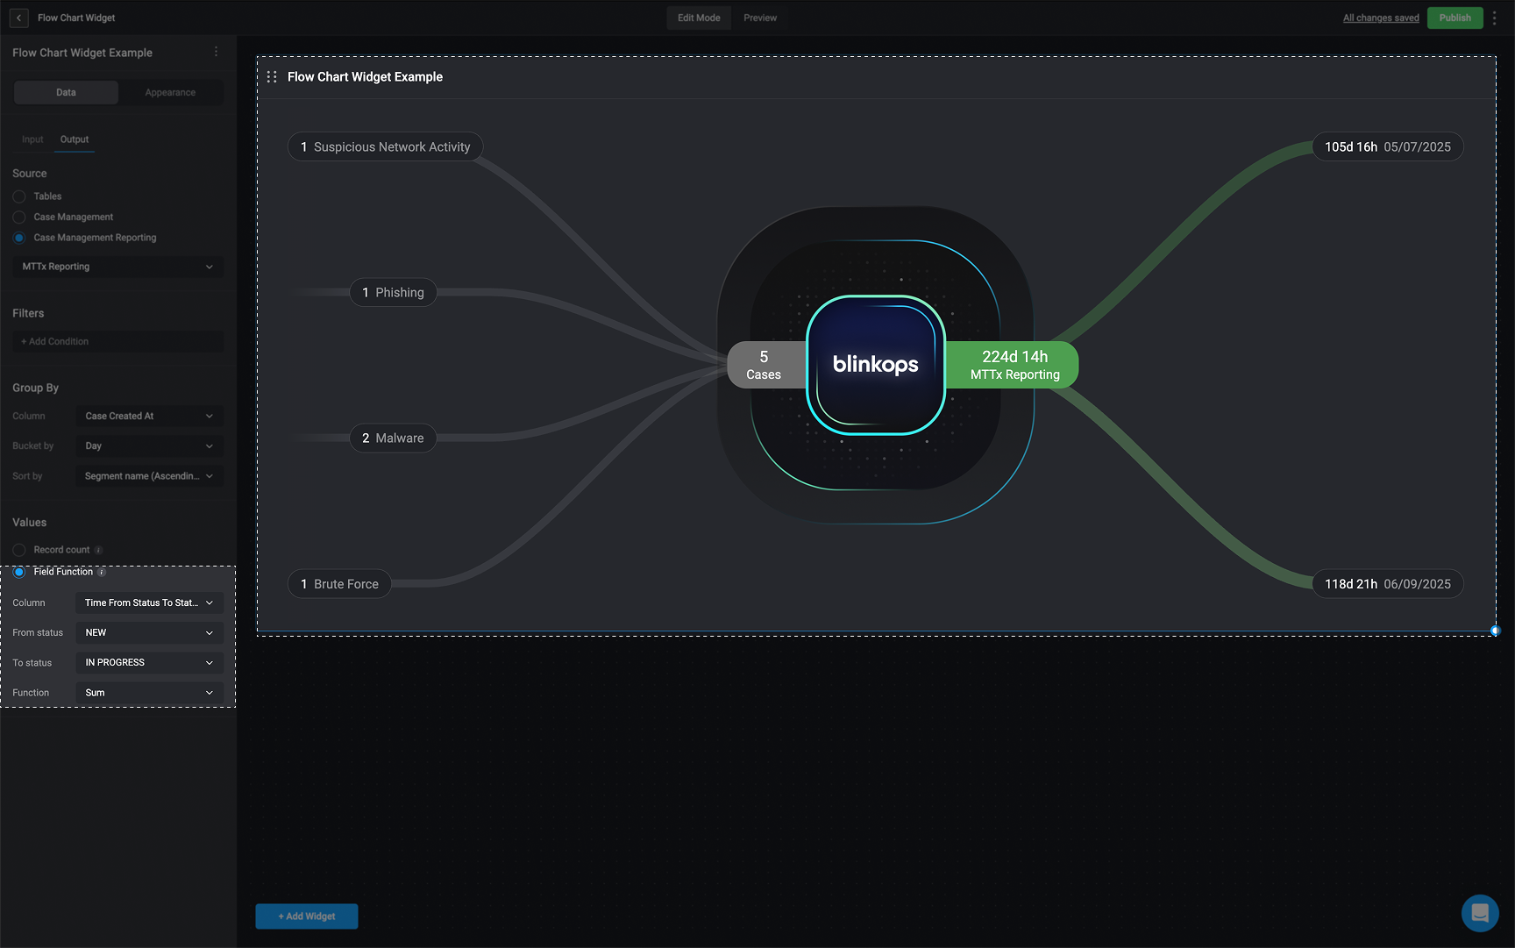This screenshot has height=948, width=1515.
Task: Click the Phishing node
Action: click(x=393, y=292)
